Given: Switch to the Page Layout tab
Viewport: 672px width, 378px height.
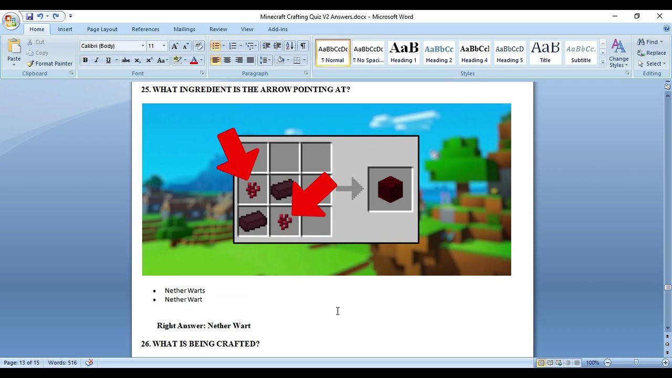Looking at the screenshot, I should click(x=102, y=29).
